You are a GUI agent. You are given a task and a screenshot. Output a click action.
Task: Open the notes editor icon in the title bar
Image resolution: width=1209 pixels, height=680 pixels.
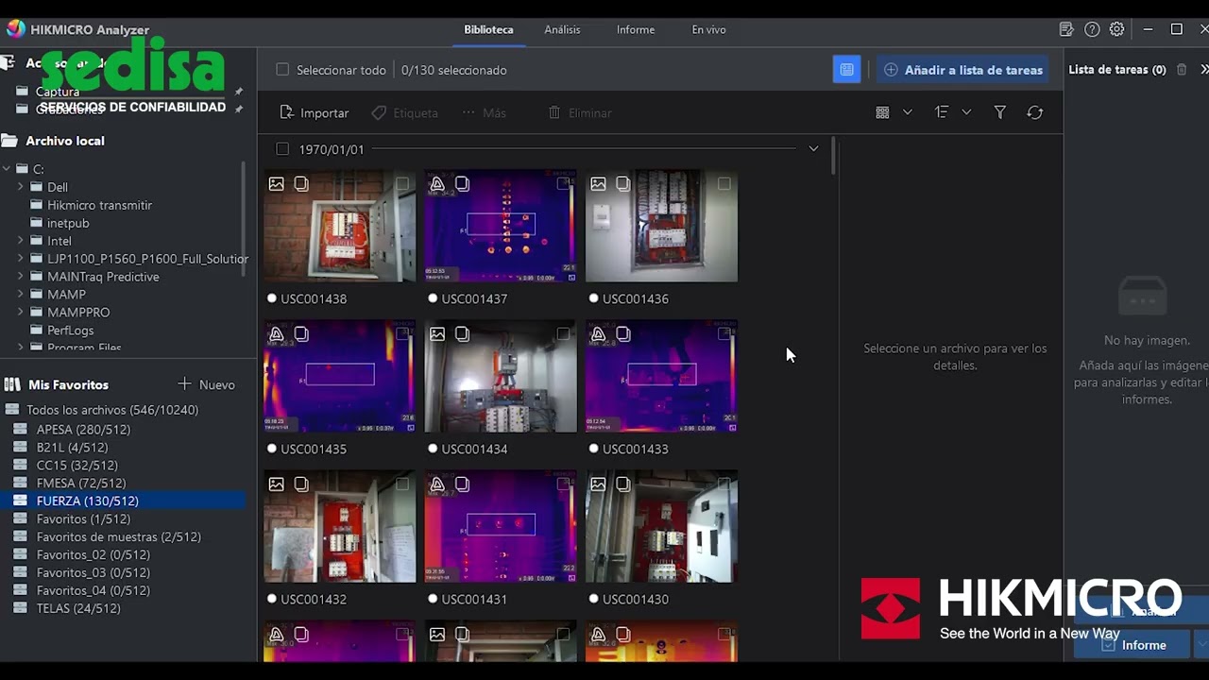[x=1066, y=29]
